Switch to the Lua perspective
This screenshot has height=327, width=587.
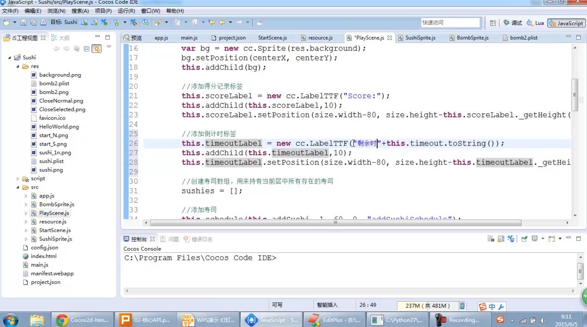coord(535,23)
